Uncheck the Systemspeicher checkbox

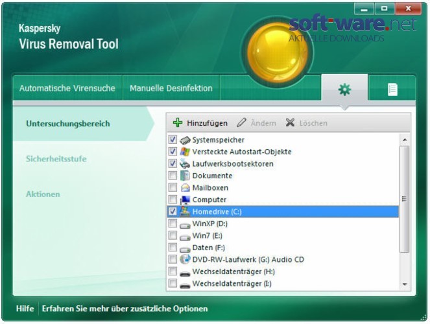tap(173, 139)
